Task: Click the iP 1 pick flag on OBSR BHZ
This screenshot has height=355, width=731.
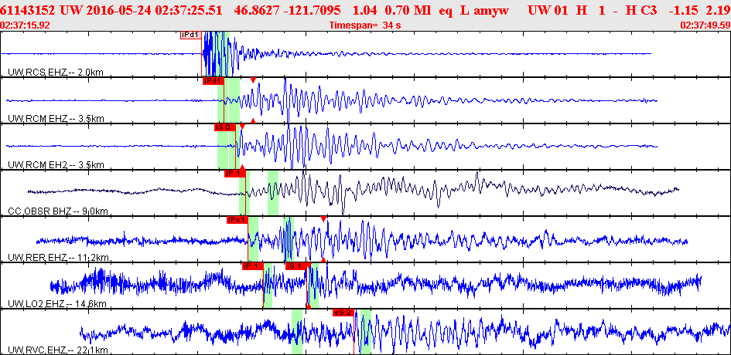Action: click(234, 174)
